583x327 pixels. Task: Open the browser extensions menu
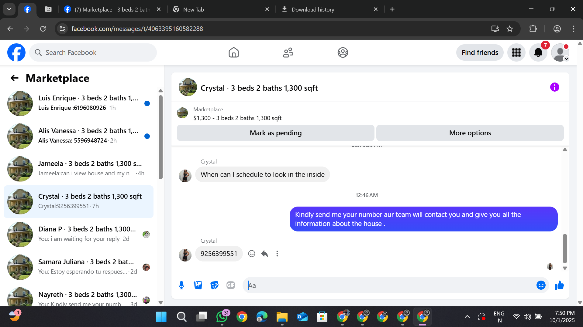[533, 29]
